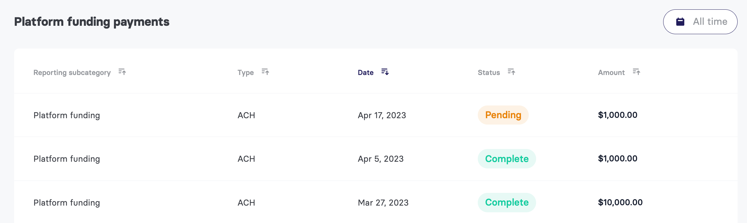
Task: Click calendar icon in All time button
Action: 680,22
